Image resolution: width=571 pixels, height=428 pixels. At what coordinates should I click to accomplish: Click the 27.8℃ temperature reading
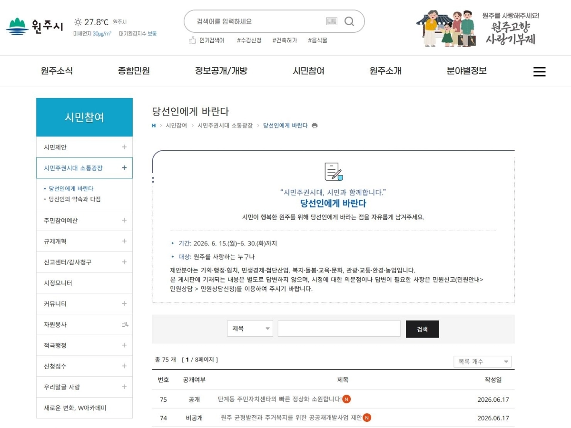(96, 22)
